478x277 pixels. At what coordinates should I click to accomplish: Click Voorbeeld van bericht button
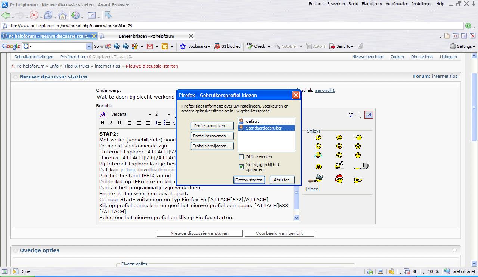pos(279,233)
